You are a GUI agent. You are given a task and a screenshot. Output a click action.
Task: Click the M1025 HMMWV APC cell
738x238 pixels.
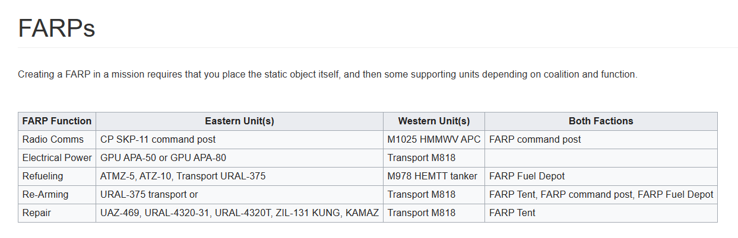point(434,140)
